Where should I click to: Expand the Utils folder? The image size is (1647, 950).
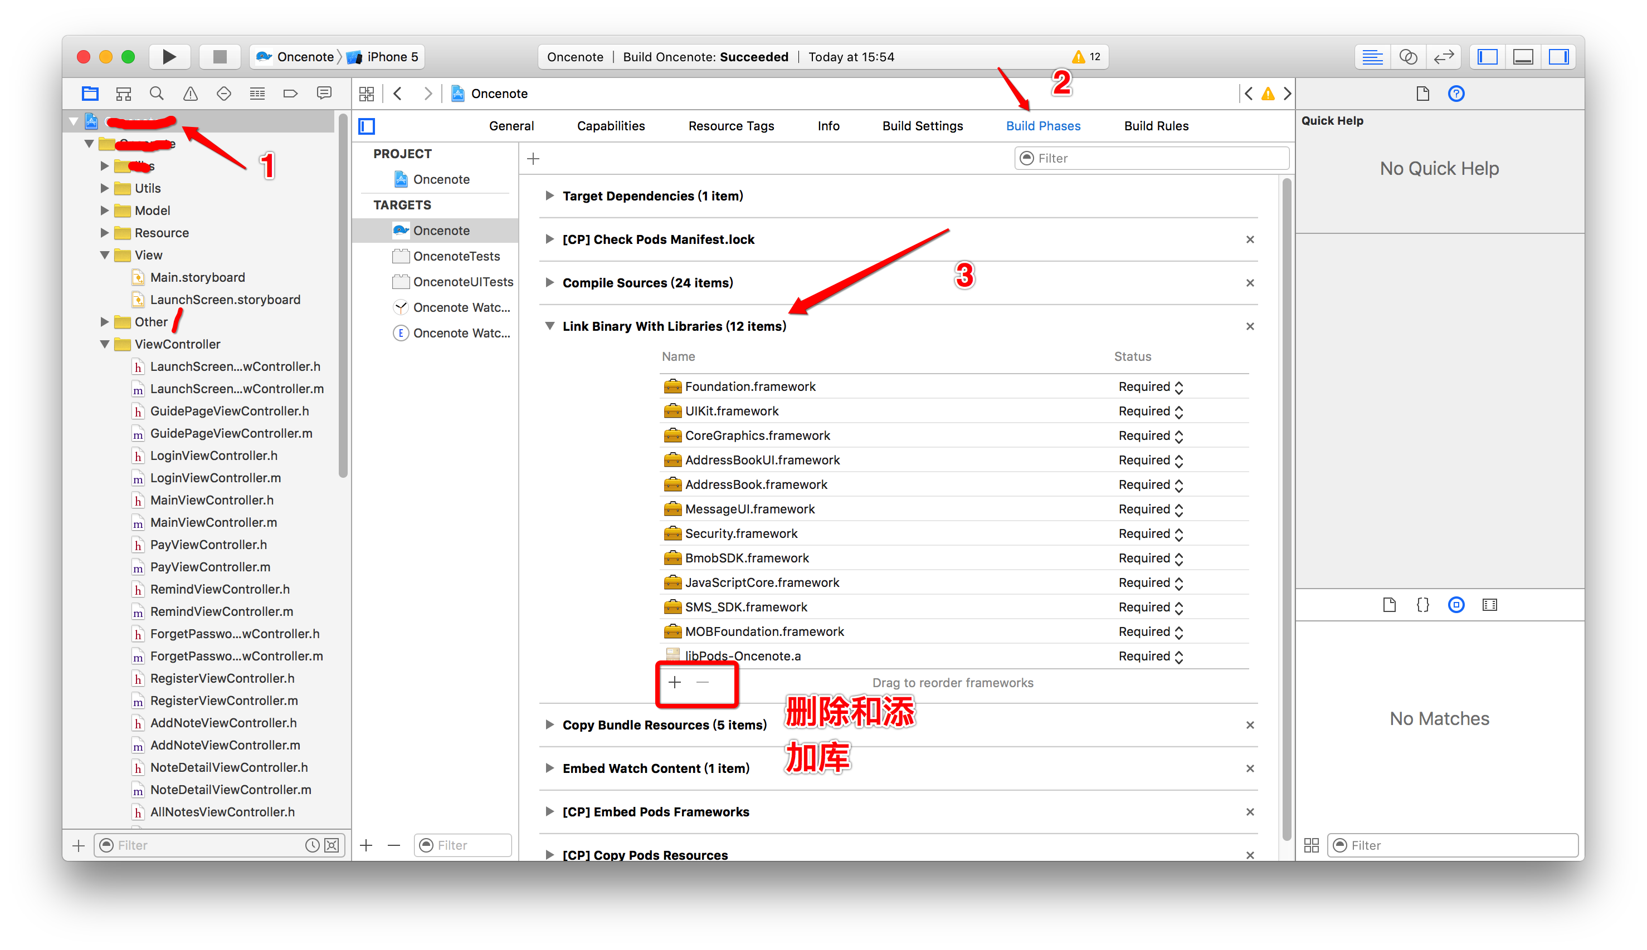(104, 189)
